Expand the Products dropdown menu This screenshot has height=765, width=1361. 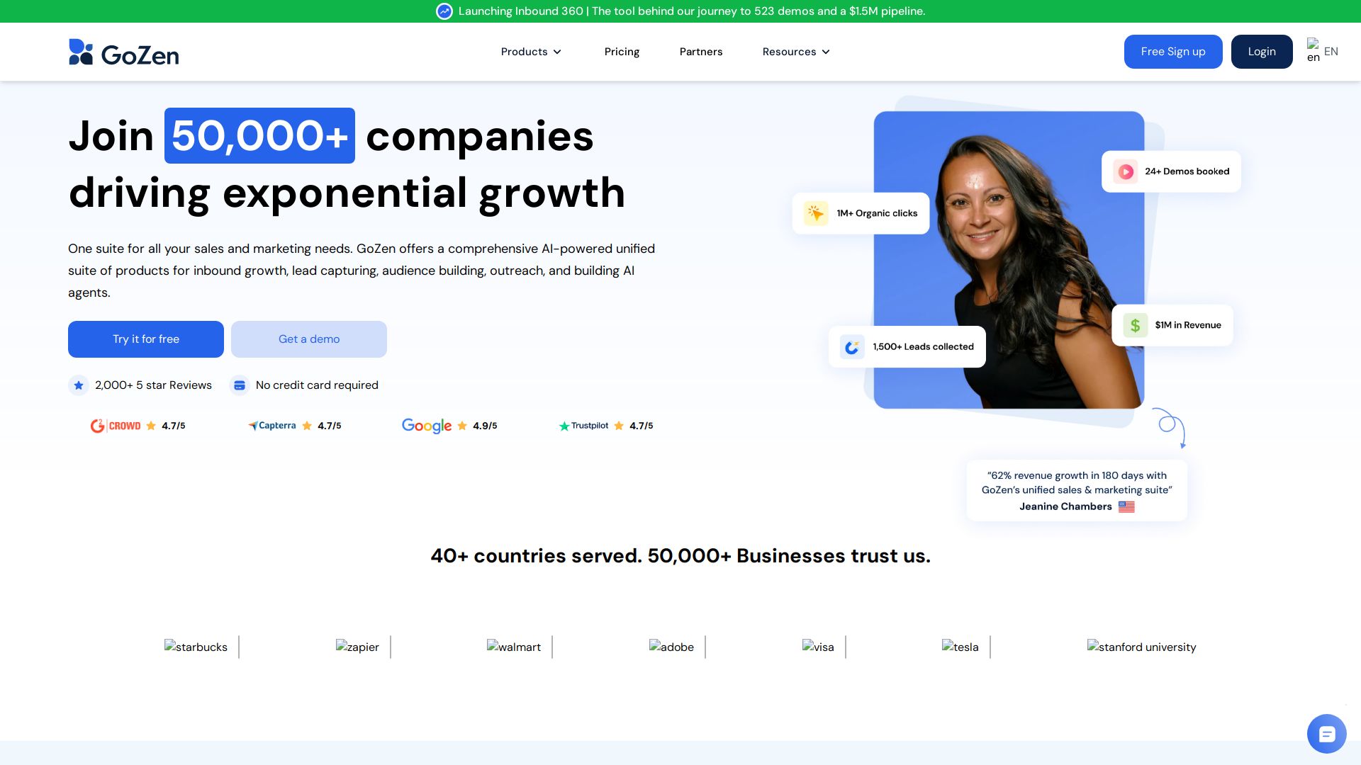531,52
